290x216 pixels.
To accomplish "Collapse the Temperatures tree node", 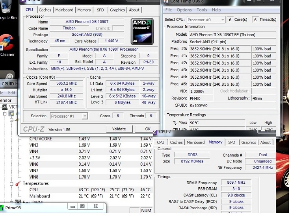I will tap(12, 184).
